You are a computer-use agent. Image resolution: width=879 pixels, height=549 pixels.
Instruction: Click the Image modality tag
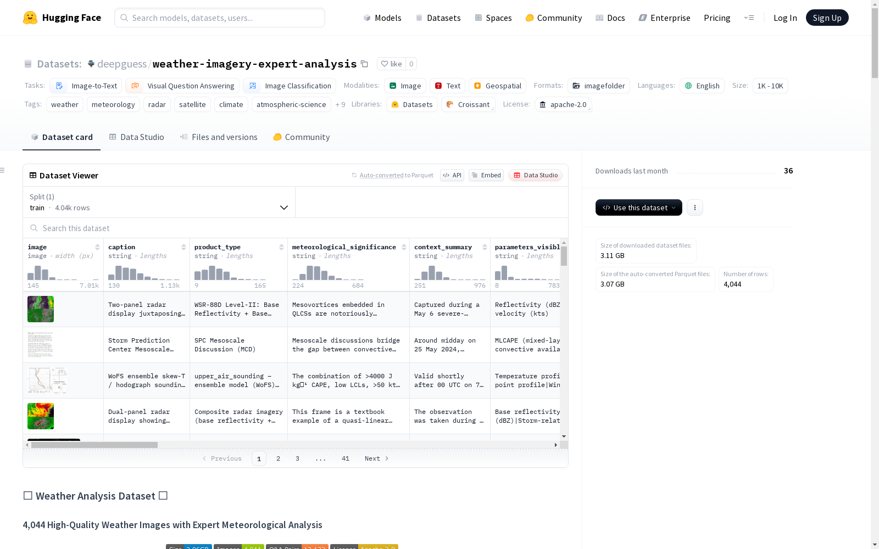coord(405,86)
